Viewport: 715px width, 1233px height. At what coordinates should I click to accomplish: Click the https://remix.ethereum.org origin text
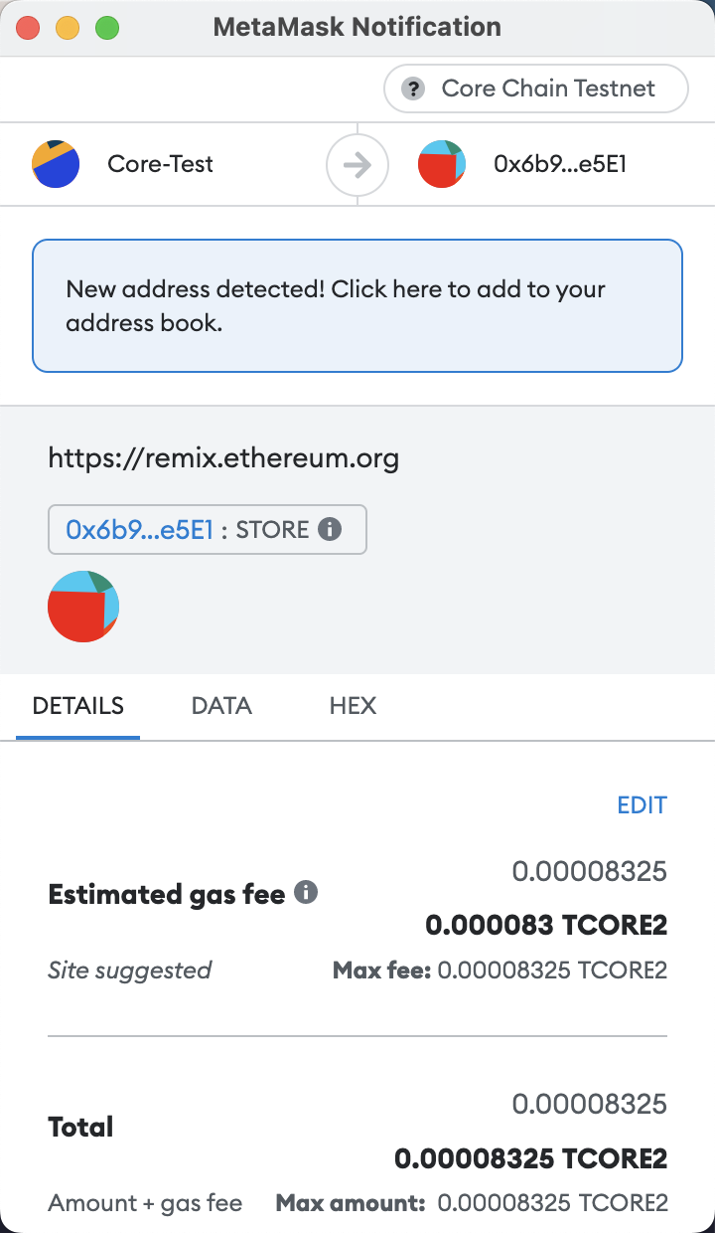(223, 458)
